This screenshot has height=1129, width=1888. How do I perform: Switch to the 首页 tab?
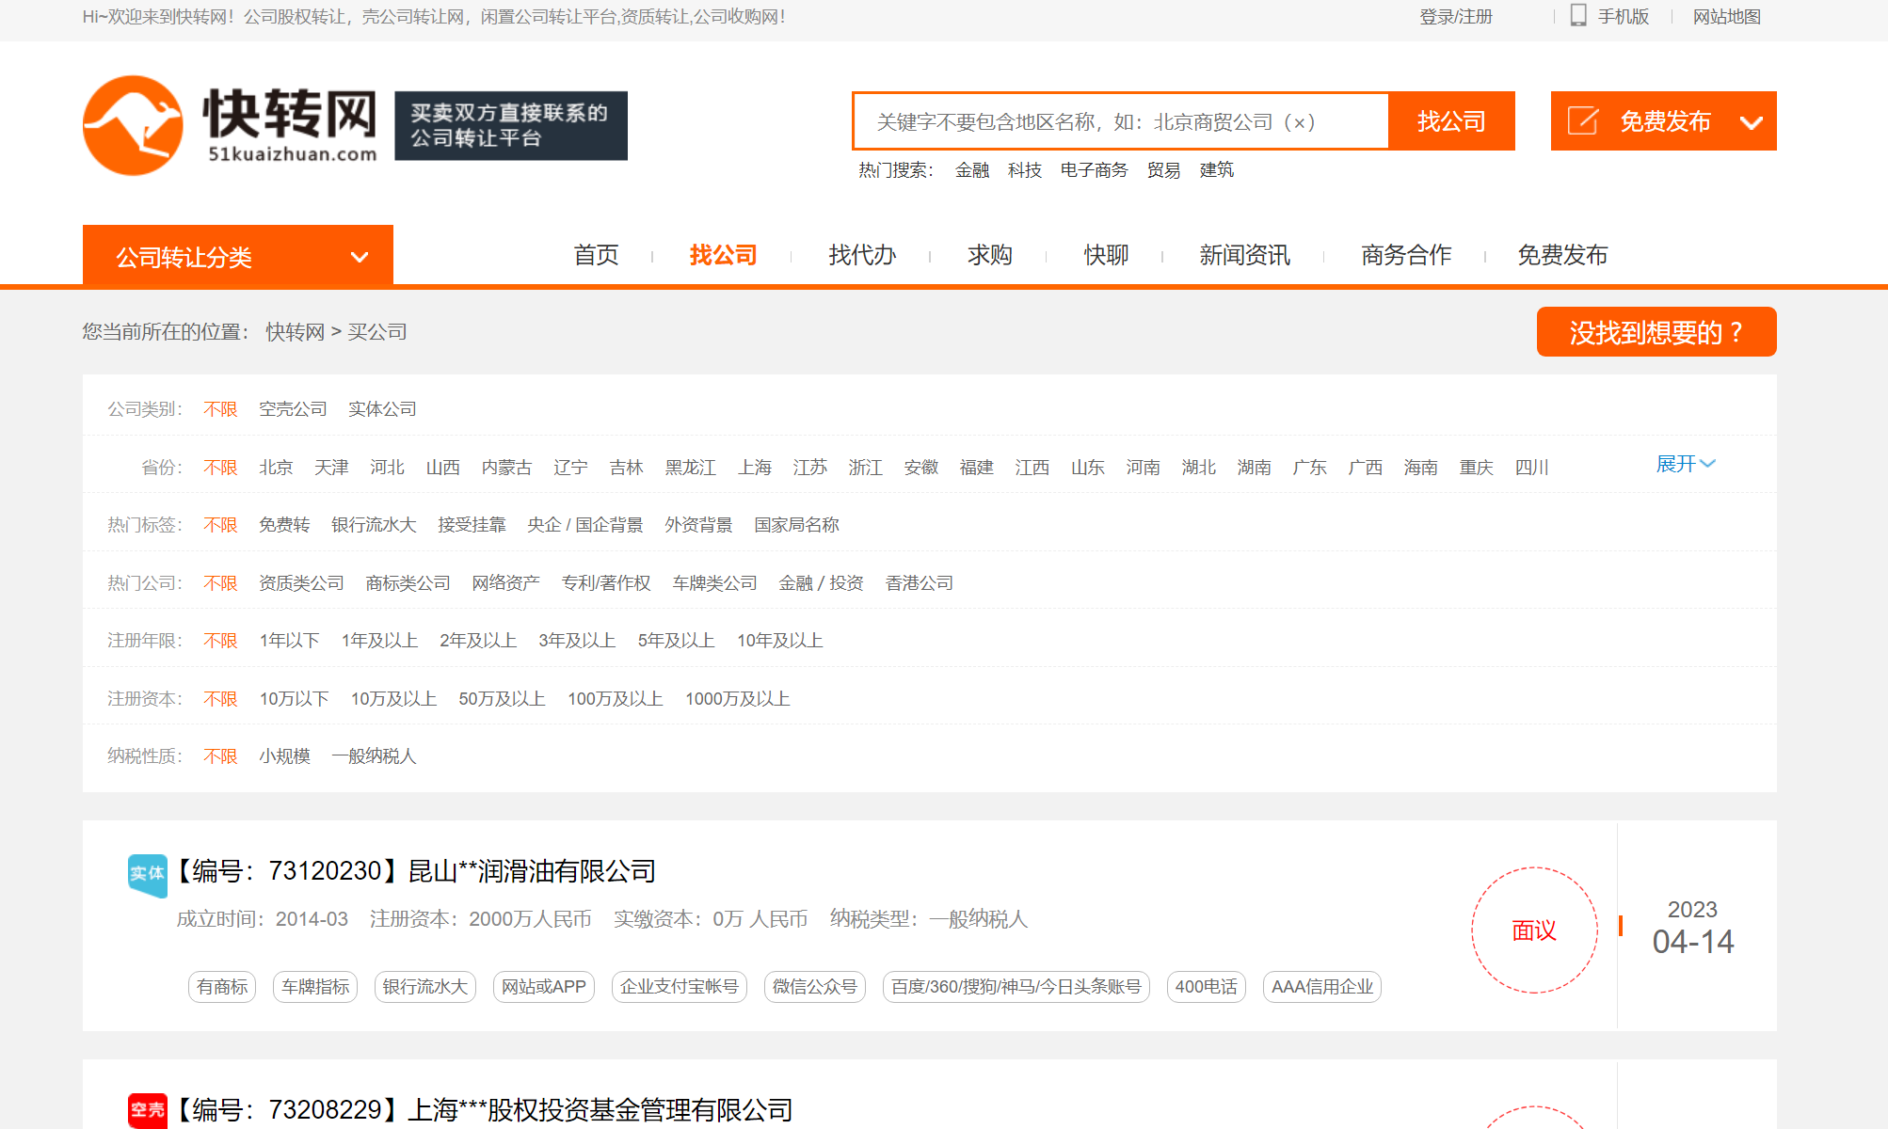click(595, 255)
